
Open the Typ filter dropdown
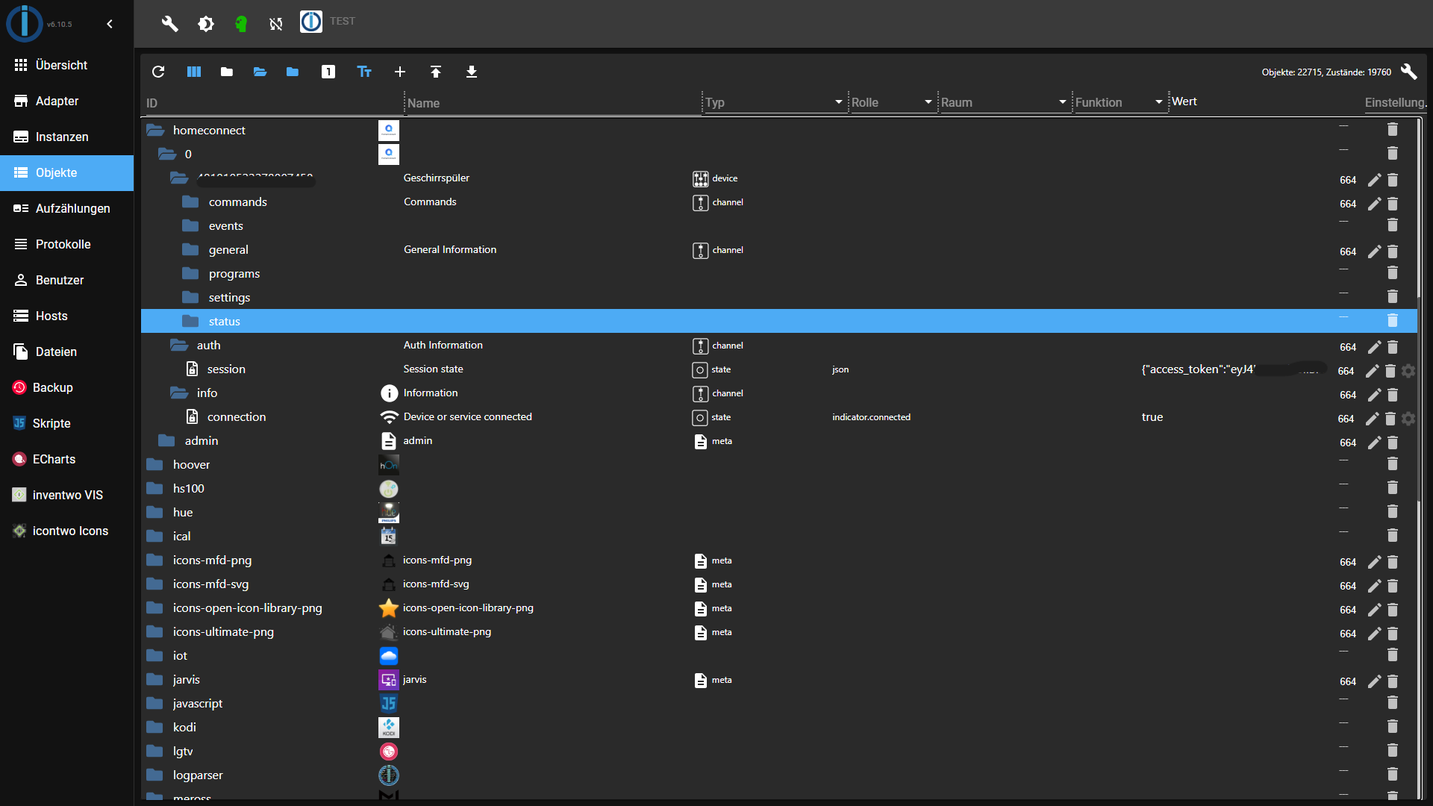(x=775, y=102)
